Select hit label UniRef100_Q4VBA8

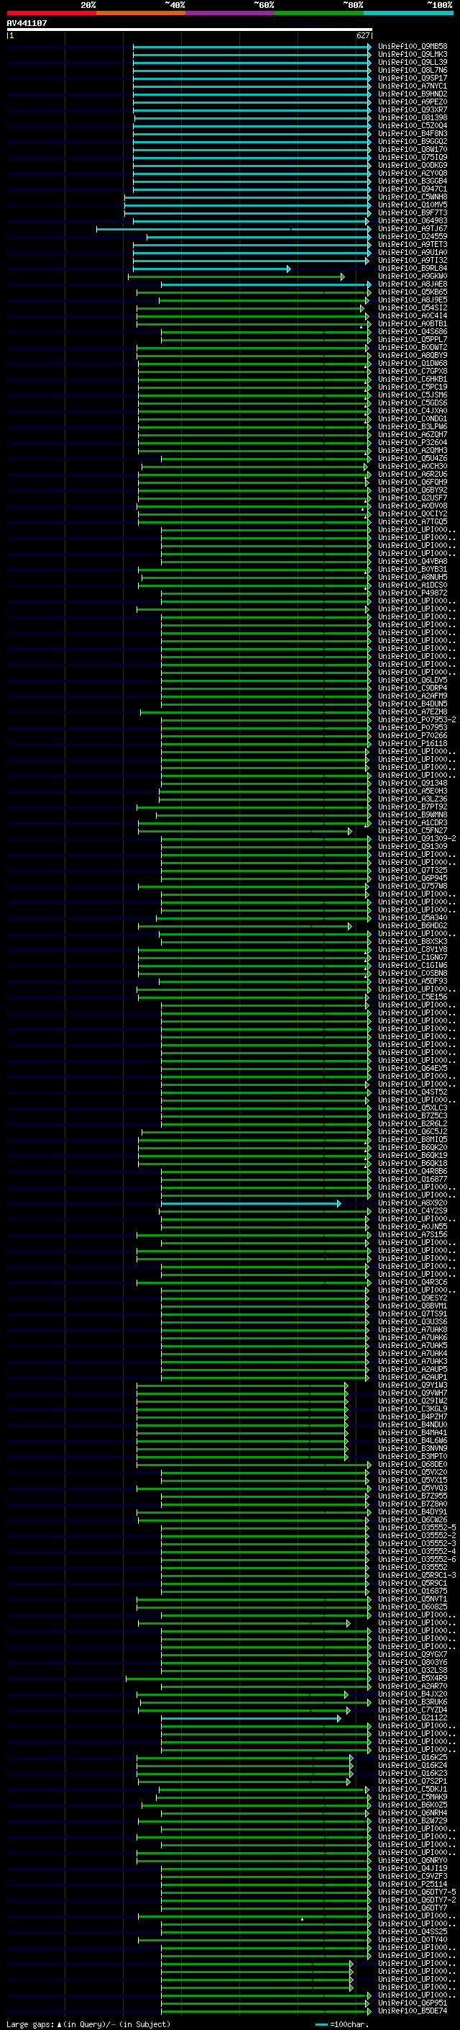[412, 562]
